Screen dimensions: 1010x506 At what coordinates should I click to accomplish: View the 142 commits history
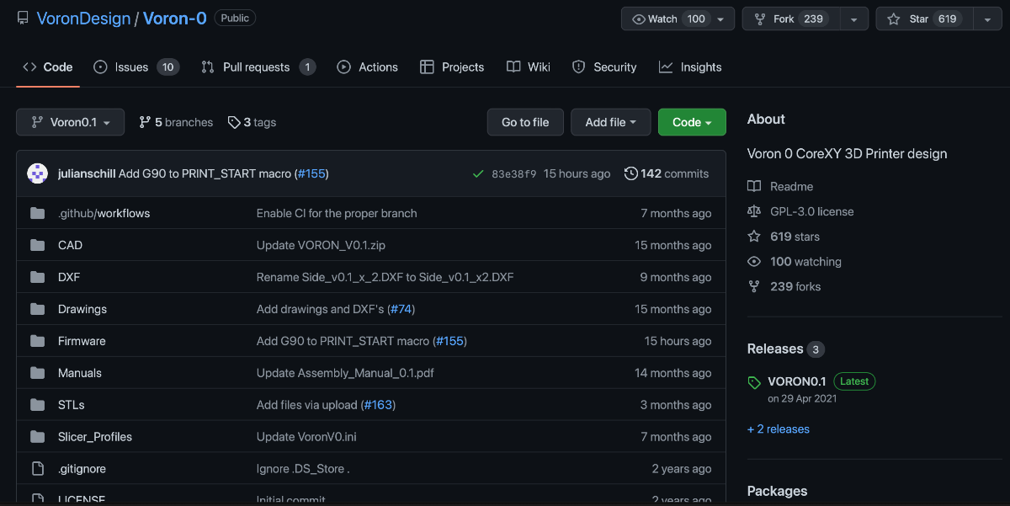667,173
